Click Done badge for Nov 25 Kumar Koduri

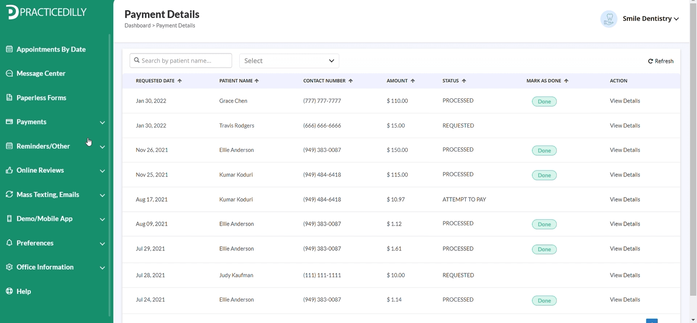coord(544,175)
